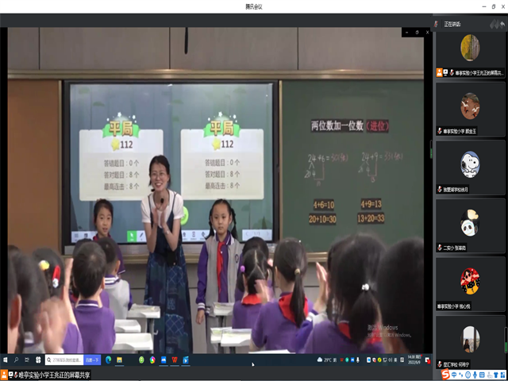Launch Microsoft Edge from the taskbar
508x381 pixels.
point(108,360)
